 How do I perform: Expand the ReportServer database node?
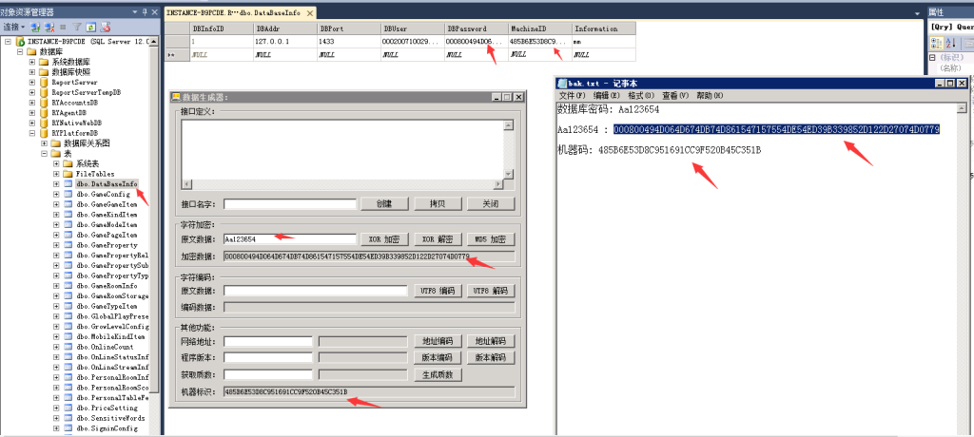pos(32,83)
